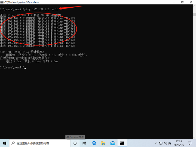Click the 'ping 192.168.1.2 -n 10' command text
Viewport: 196px width, 147px height.
pos(41,9)
